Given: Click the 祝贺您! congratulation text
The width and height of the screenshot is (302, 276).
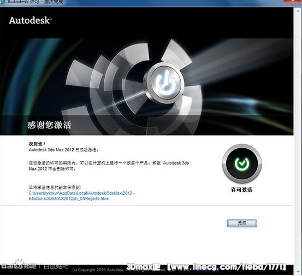Looking at the screenshot, I should 37,144.
